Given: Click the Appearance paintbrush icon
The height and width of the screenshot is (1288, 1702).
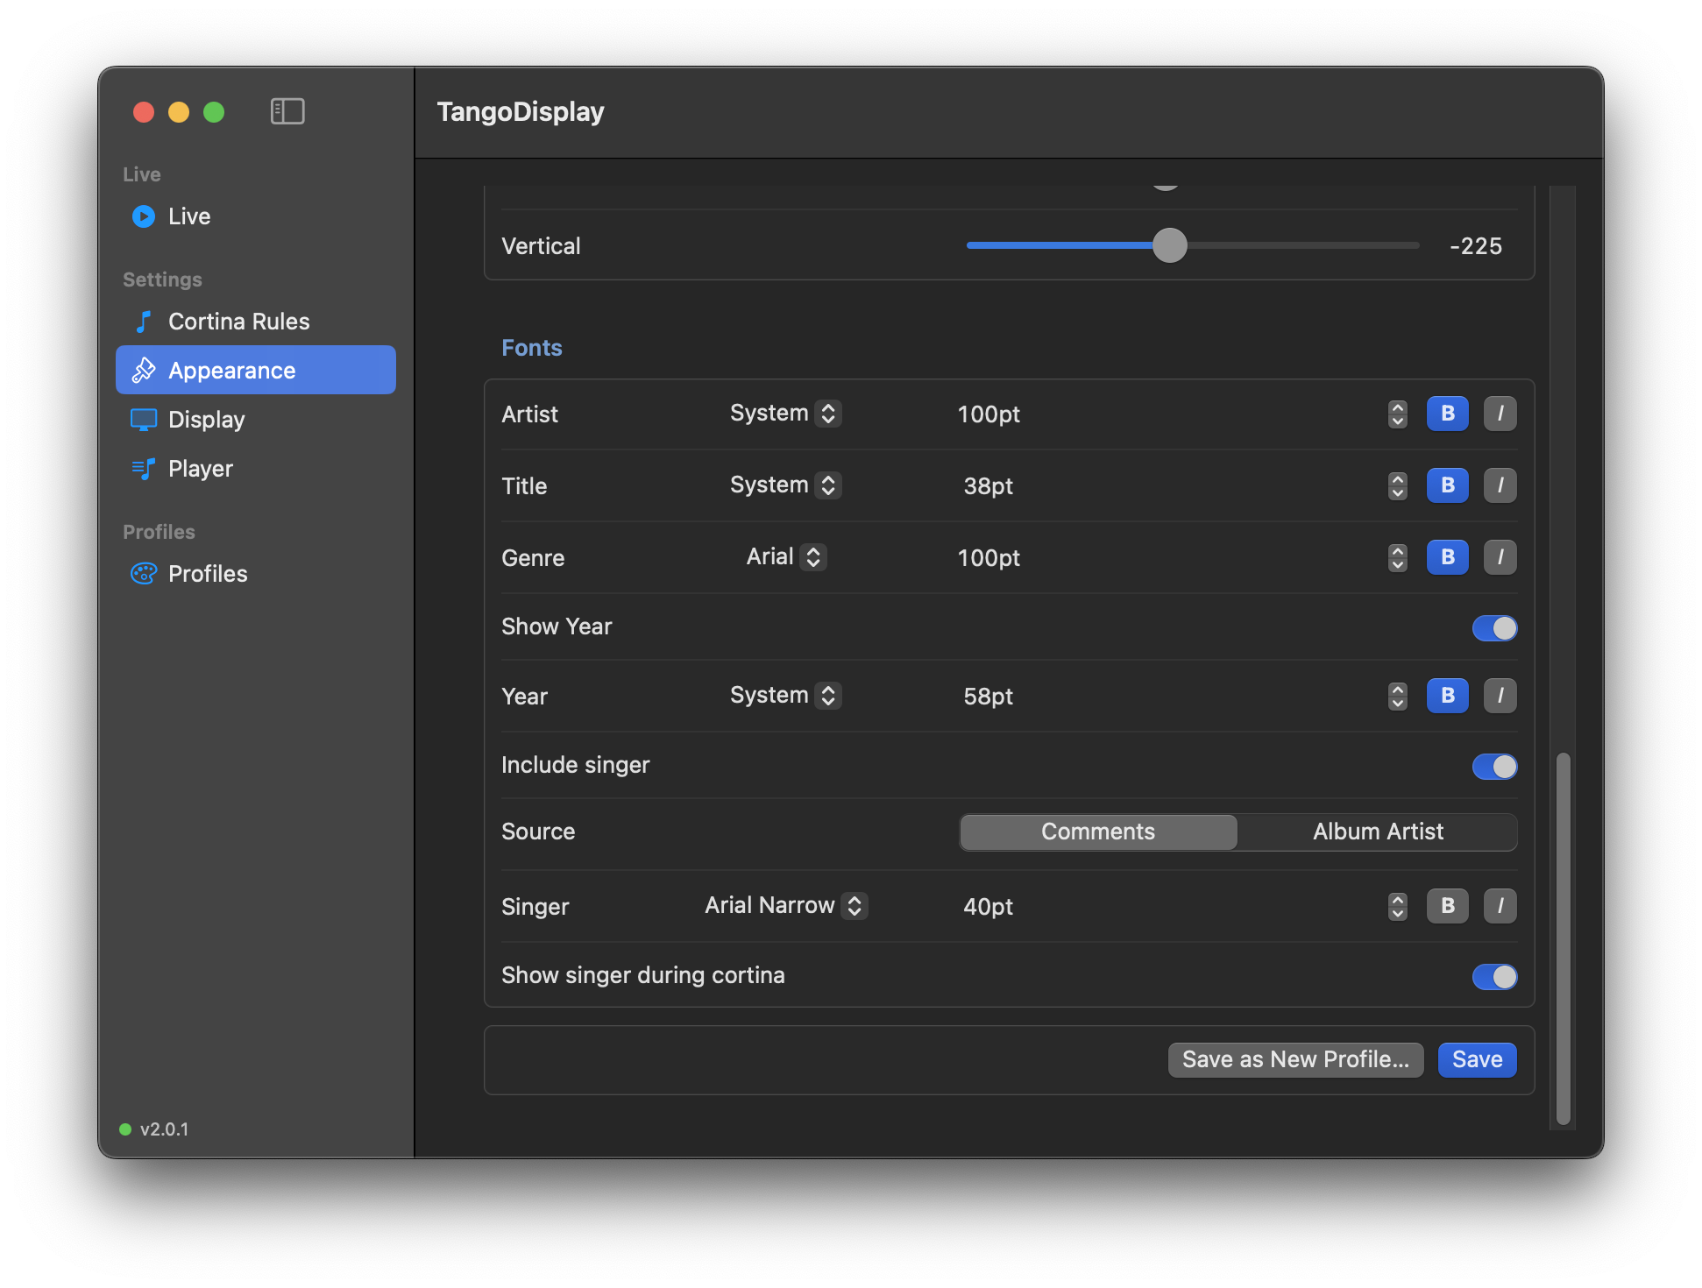Looking at the screenshot, I should click(144, 371).
